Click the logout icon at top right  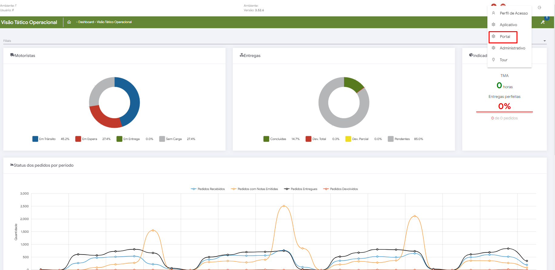(x=539, y=8)
